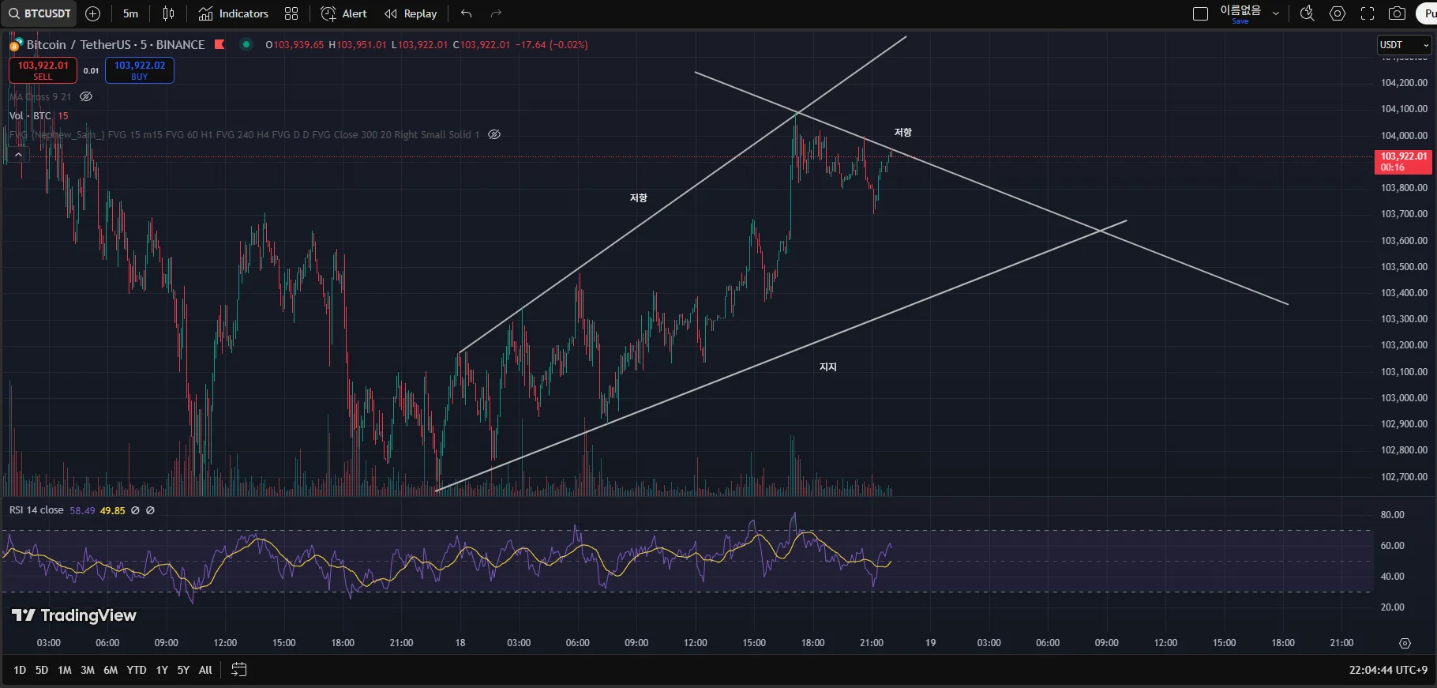Click the RSI value 58.49

point(82,510)
